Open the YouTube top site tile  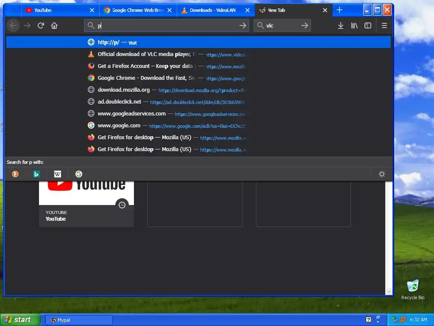86,204
